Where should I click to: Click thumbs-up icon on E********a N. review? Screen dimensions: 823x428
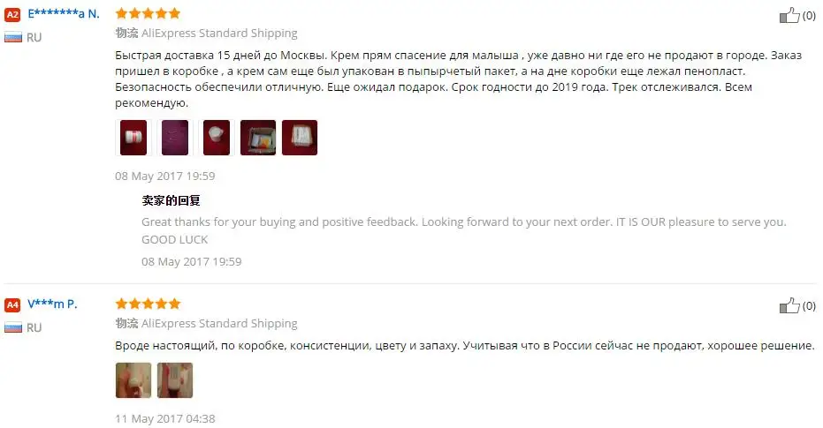(789, 15)
